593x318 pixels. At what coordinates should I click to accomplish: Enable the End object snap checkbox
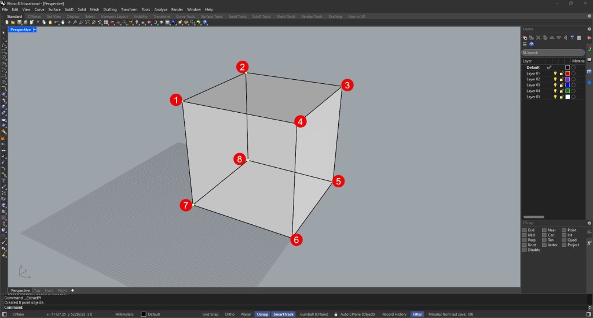[x=525, y=230]
